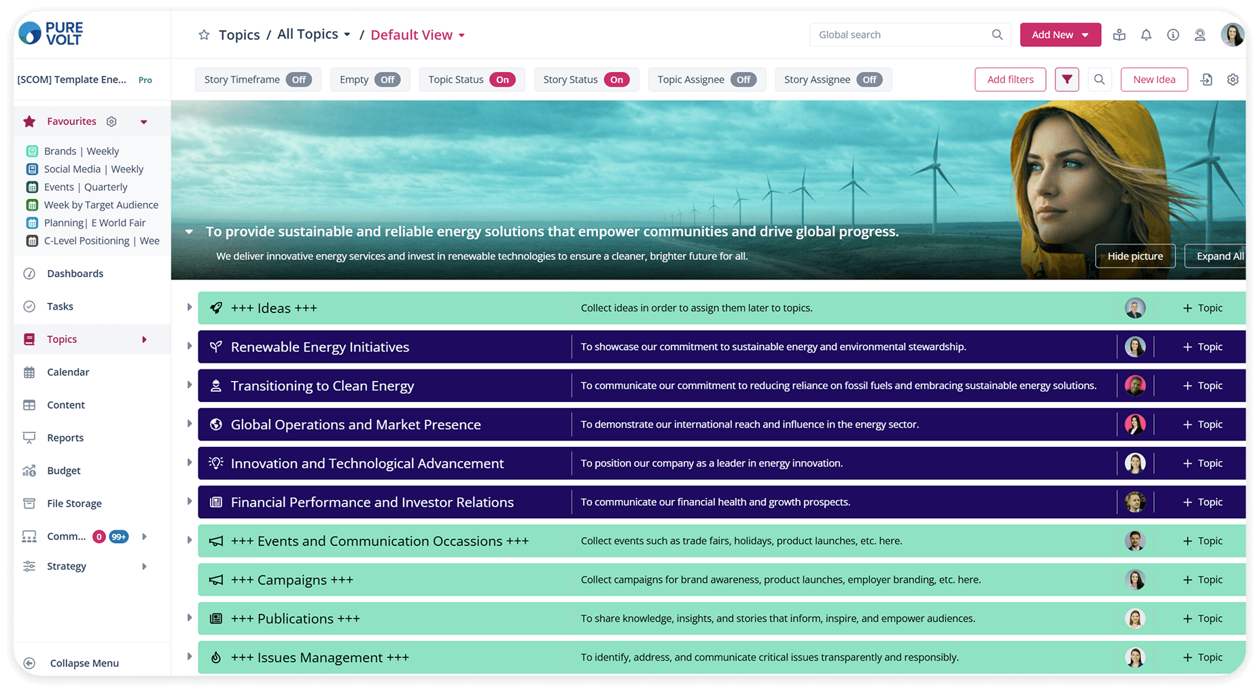Toggle the Empty filter switch
The width and height of the screenshot is (1260, 692).
[387, 79]
